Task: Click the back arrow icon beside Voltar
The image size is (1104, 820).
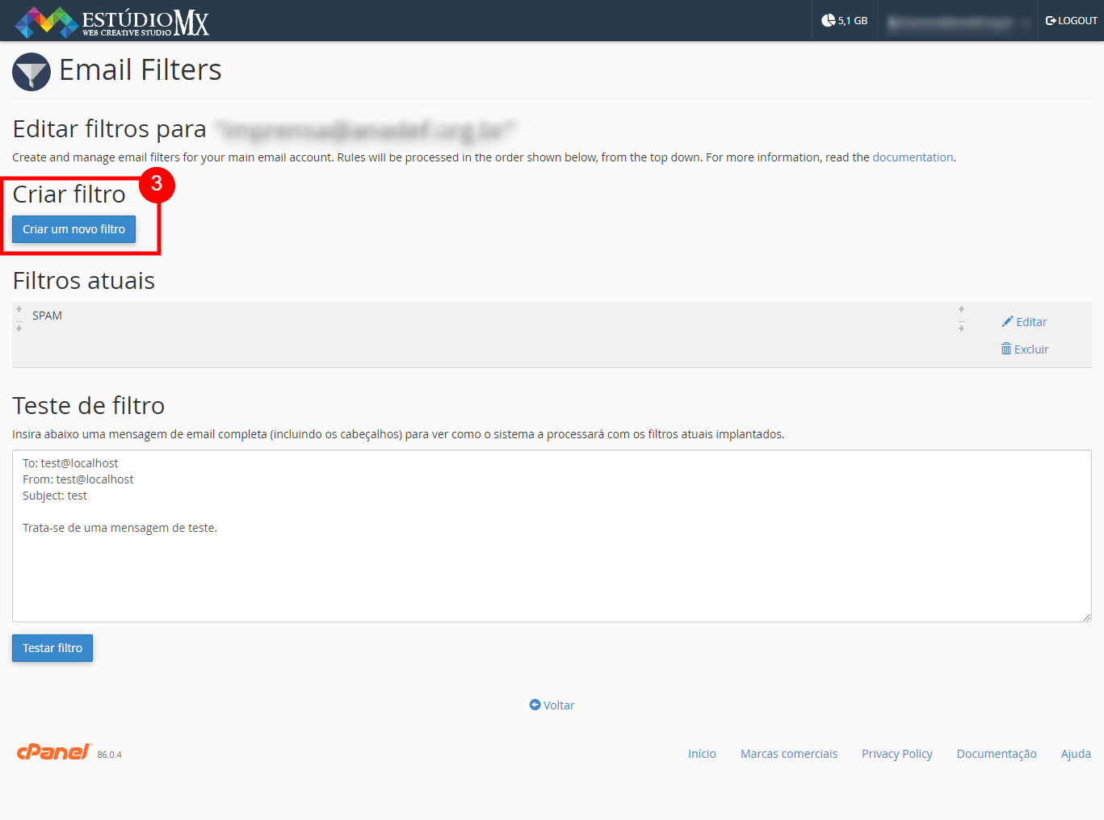Action: click(534, 705)
